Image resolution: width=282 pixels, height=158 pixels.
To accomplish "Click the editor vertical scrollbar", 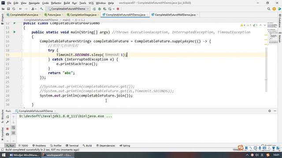I will [266, 70].
